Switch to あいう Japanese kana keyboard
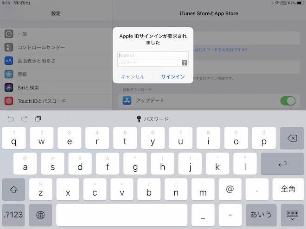 click(x=261, y=215)
